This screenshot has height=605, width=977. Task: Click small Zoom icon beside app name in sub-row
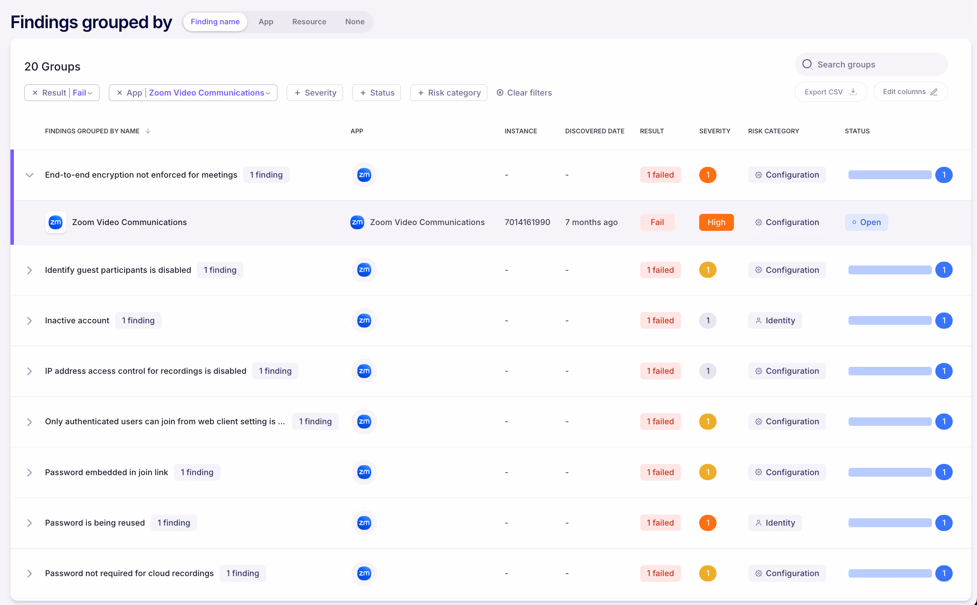(357, 222)
